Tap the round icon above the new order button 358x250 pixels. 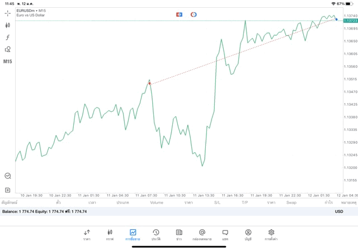pyautogui.click(x=8, y=176)
